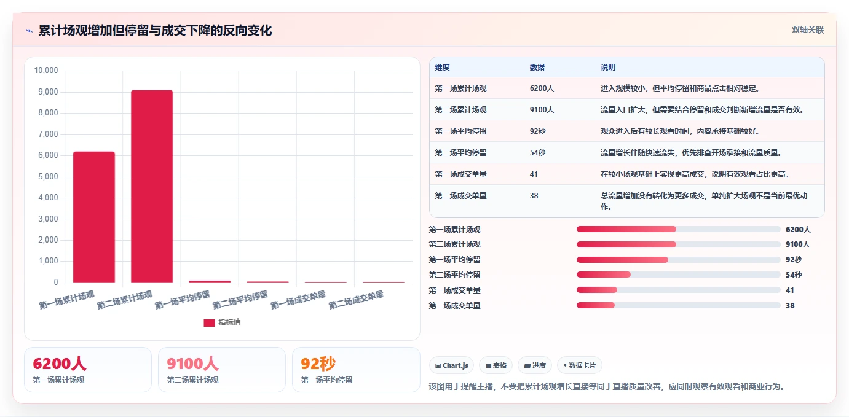Click the 第一场累计场观 bar in the chart
The height and width of the screenshot is (417, 849).
coord(94,217)
